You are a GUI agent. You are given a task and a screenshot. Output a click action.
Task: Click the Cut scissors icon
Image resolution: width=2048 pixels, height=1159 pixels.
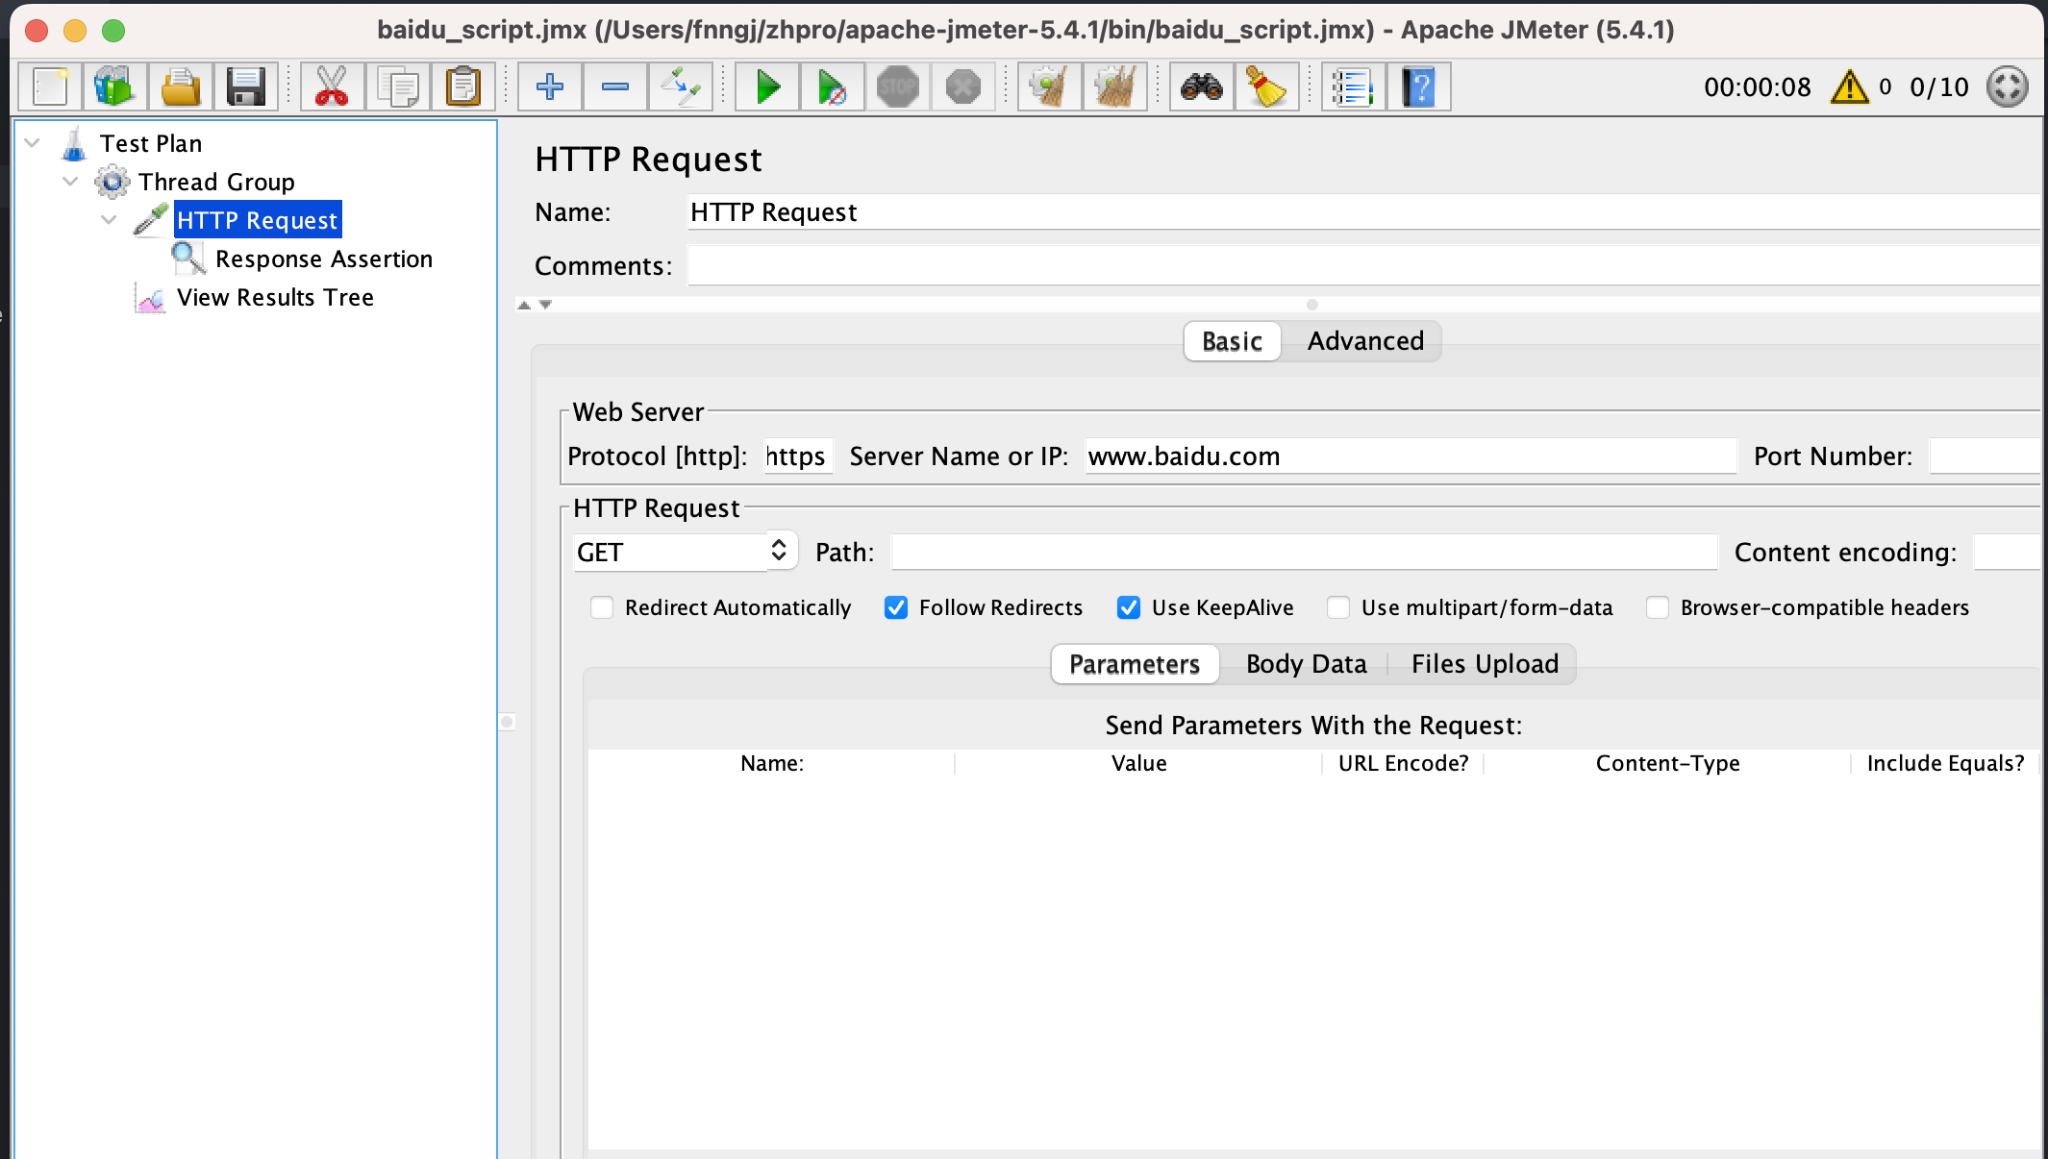pyautogui.click(x=332, y=87)
